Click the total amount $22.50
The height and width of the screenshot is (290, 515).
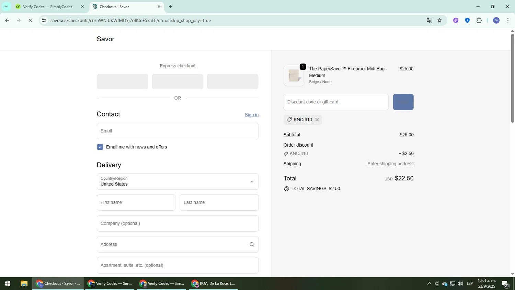coord(404,178)
